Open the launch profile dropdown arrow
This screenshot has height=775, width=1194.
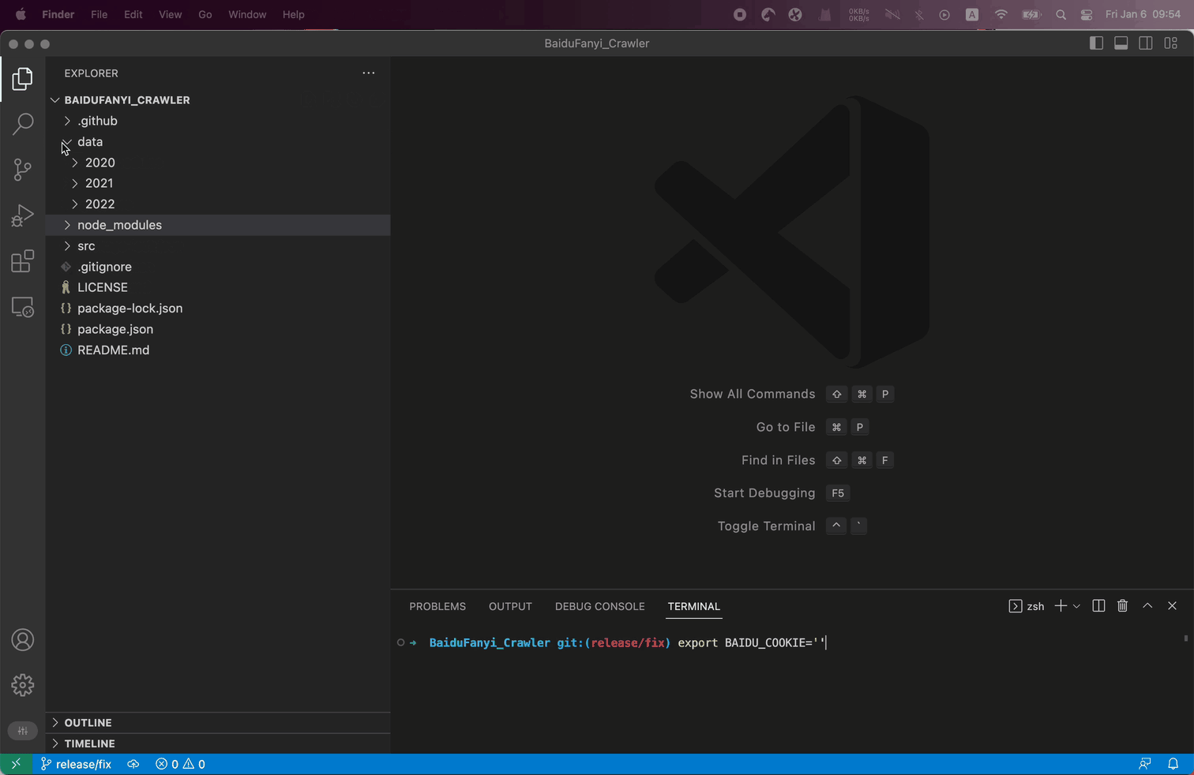point(1076,606)
